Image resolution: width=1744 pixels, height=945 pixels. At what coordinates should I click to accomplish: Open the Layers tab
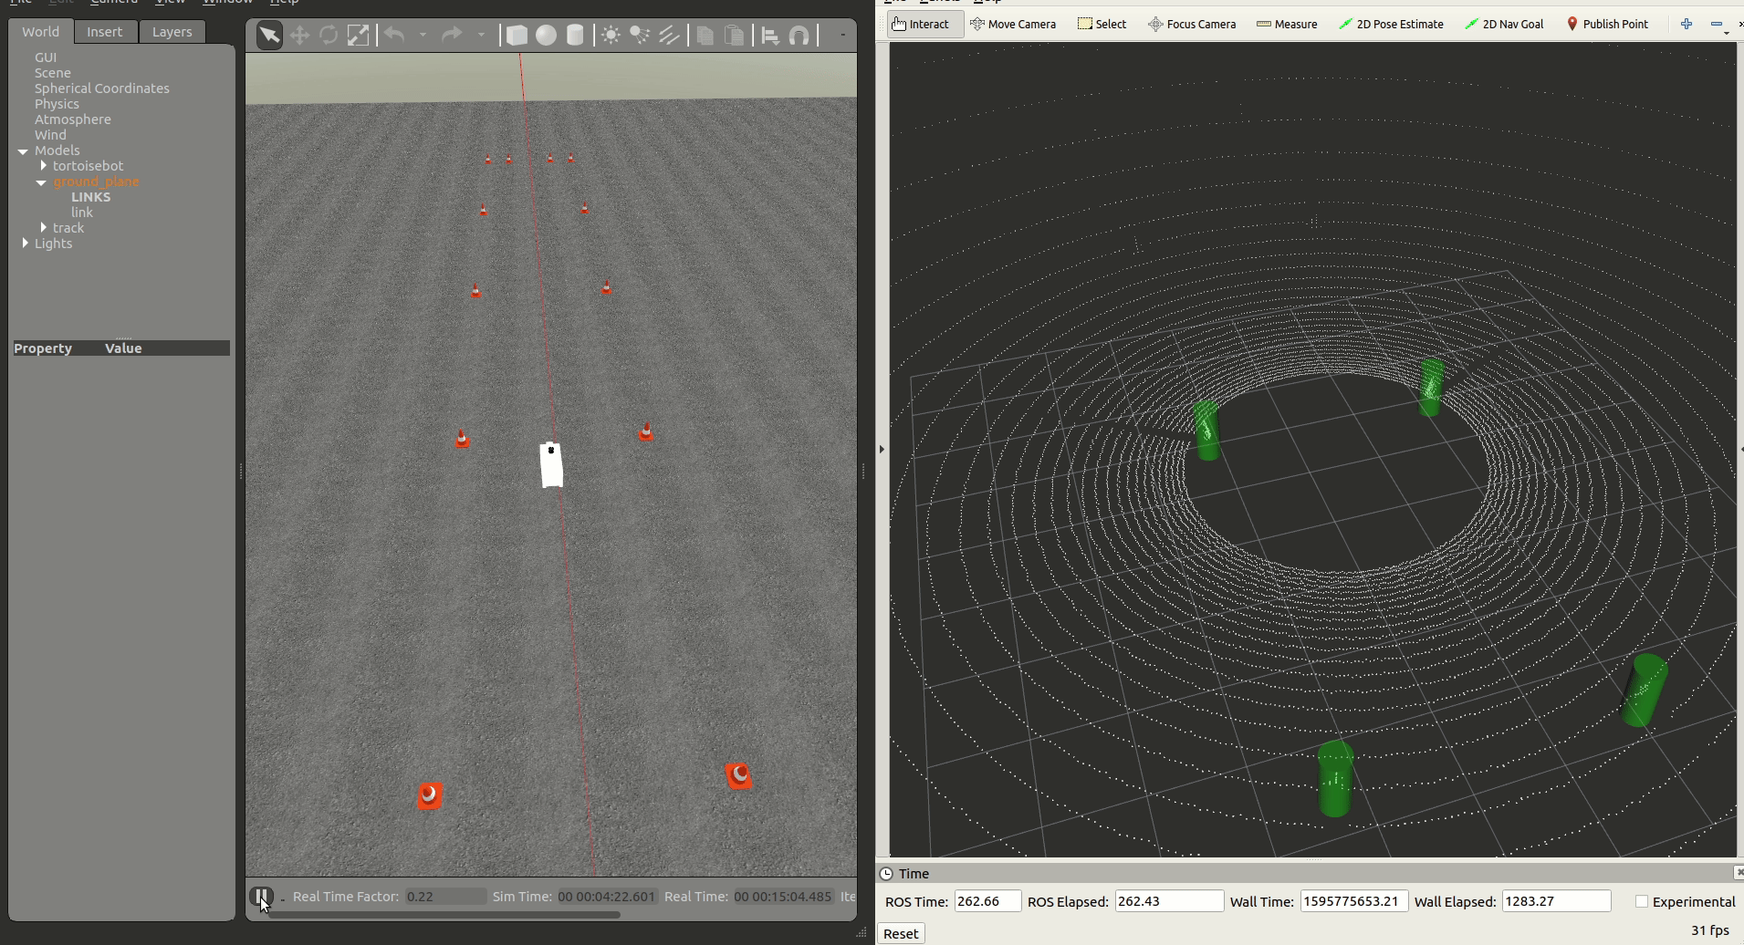coord(172,31)
